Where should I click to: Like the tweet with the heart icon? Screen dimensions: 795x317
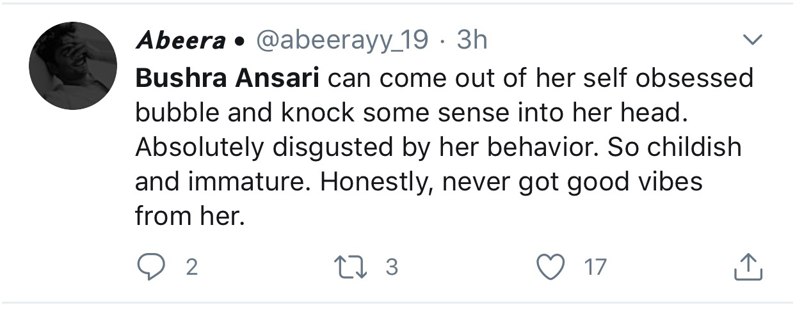pyautogui.click(x=552, y=267)
